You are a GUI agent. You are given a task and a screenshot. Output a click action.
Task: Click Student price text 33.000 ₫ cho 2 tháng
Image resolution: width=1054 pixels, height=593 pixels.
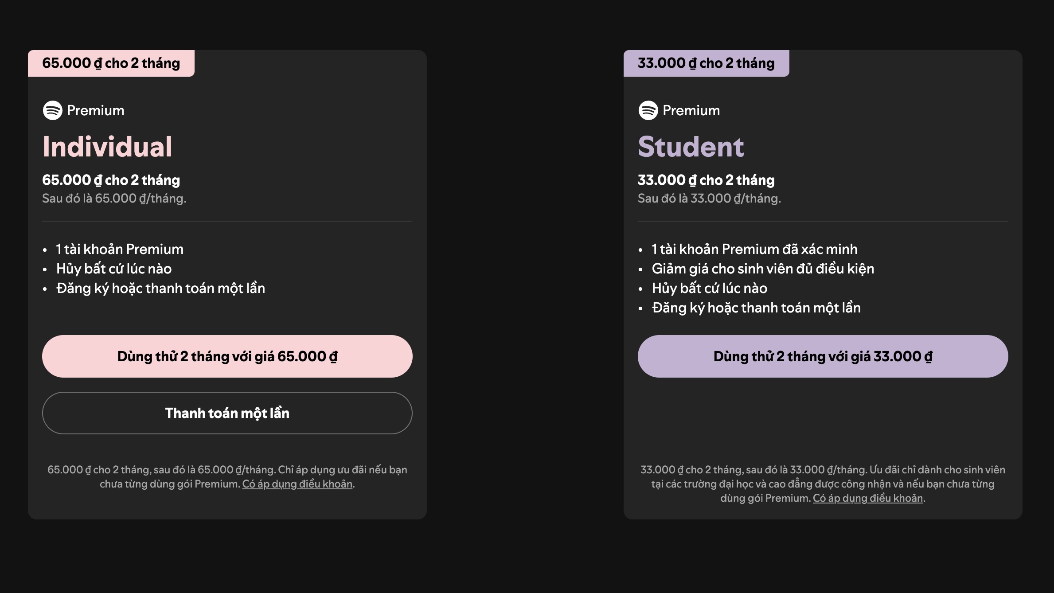click(707, 180)
